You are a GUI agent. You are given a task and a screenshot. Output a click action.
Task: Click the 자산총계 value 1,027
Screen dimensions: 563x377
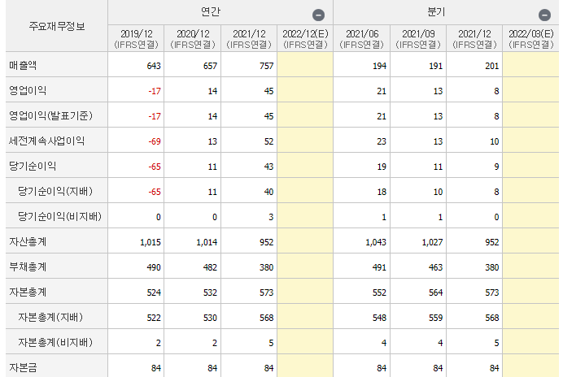pos(432,242)
